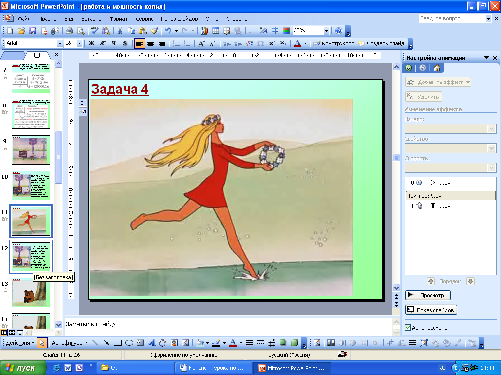Click the Просмотр preview button

[x=428, y=295]
